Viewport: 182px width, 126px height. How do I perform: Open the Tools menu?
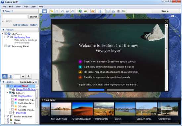(26, 7)
